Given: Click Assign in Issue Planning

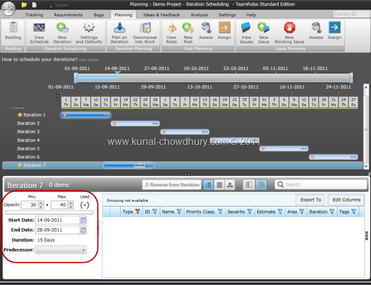Looking at the screenshot, I should 334,28.
